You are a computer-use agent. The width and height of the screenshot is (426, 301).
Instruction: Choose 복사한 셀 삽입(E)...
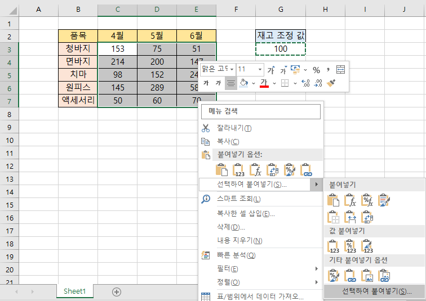(246, 214)
